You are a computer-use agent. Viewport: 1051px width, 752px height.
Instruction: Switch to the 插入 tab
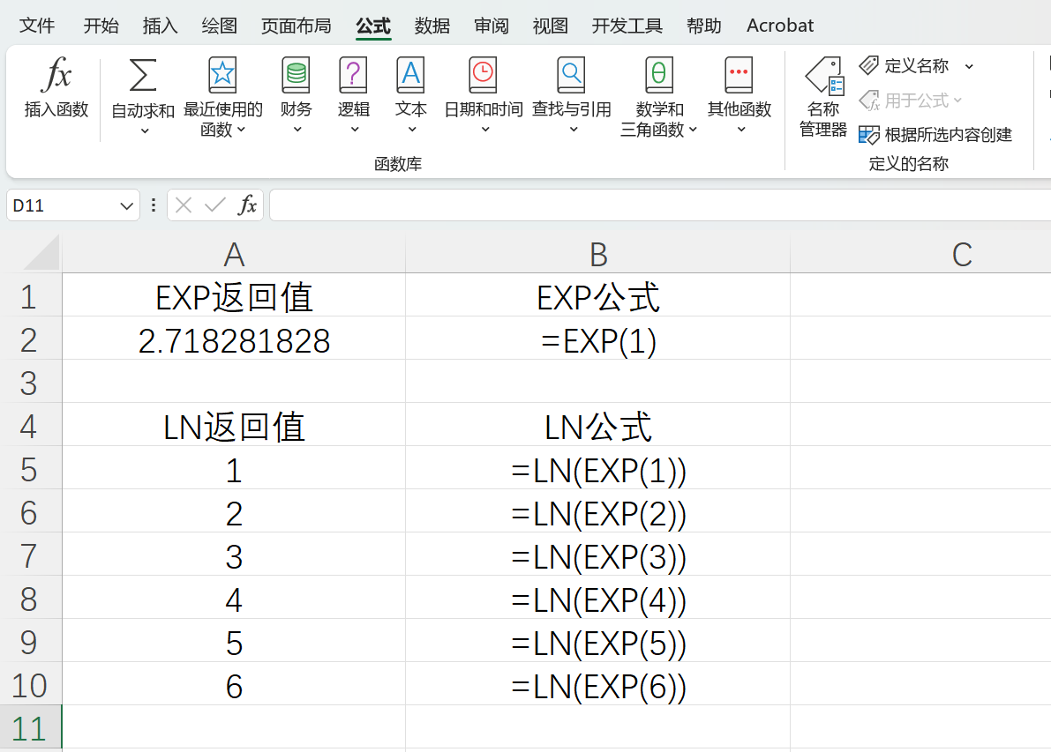[161, 26]
